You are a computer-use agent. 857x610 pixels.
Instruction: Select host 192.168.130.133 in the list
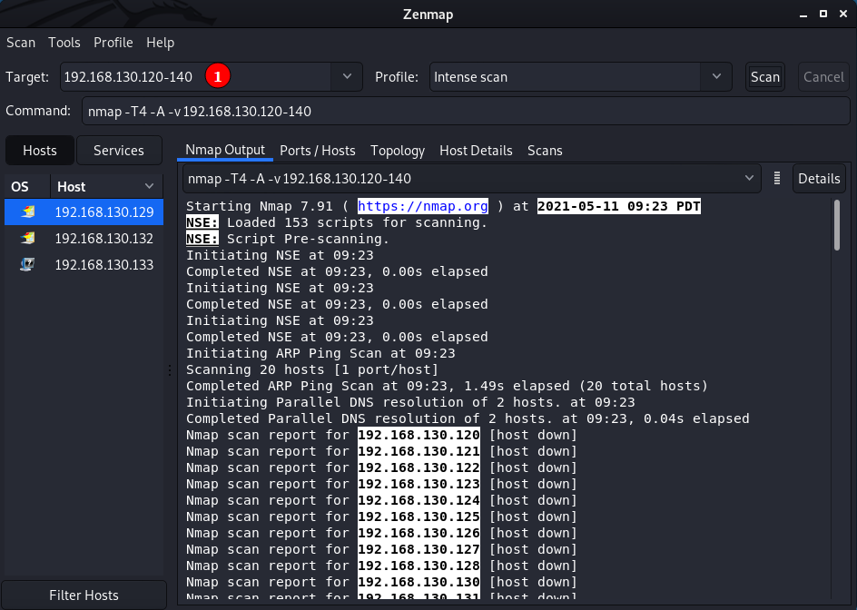coord(84,264)
